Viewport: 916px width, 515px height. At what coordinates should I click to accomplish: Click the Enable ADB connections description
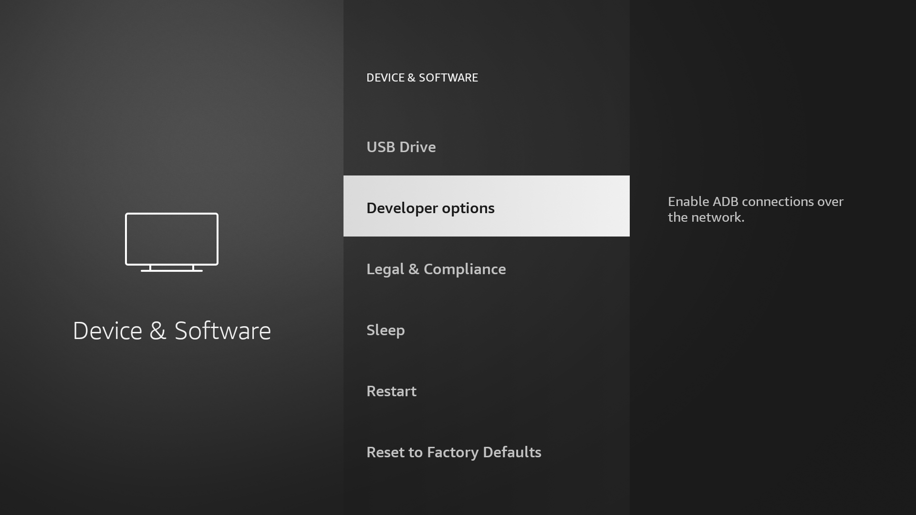pyautogui.click(x=756, y=209)
